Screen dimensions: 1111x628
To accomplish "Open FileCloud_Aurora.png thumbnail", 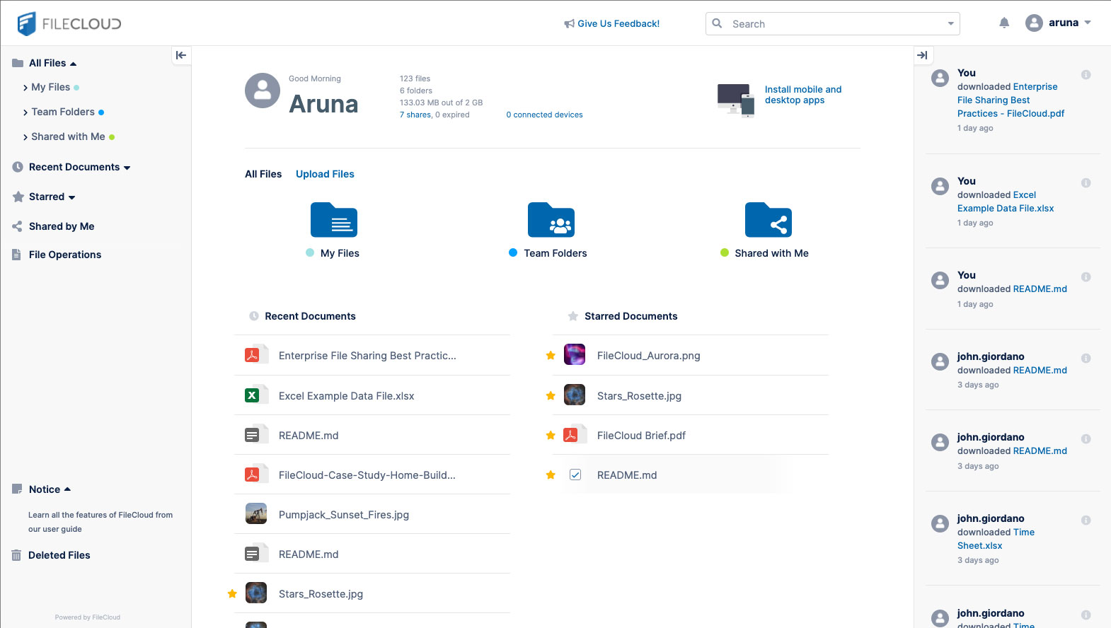I will [575, 354].
